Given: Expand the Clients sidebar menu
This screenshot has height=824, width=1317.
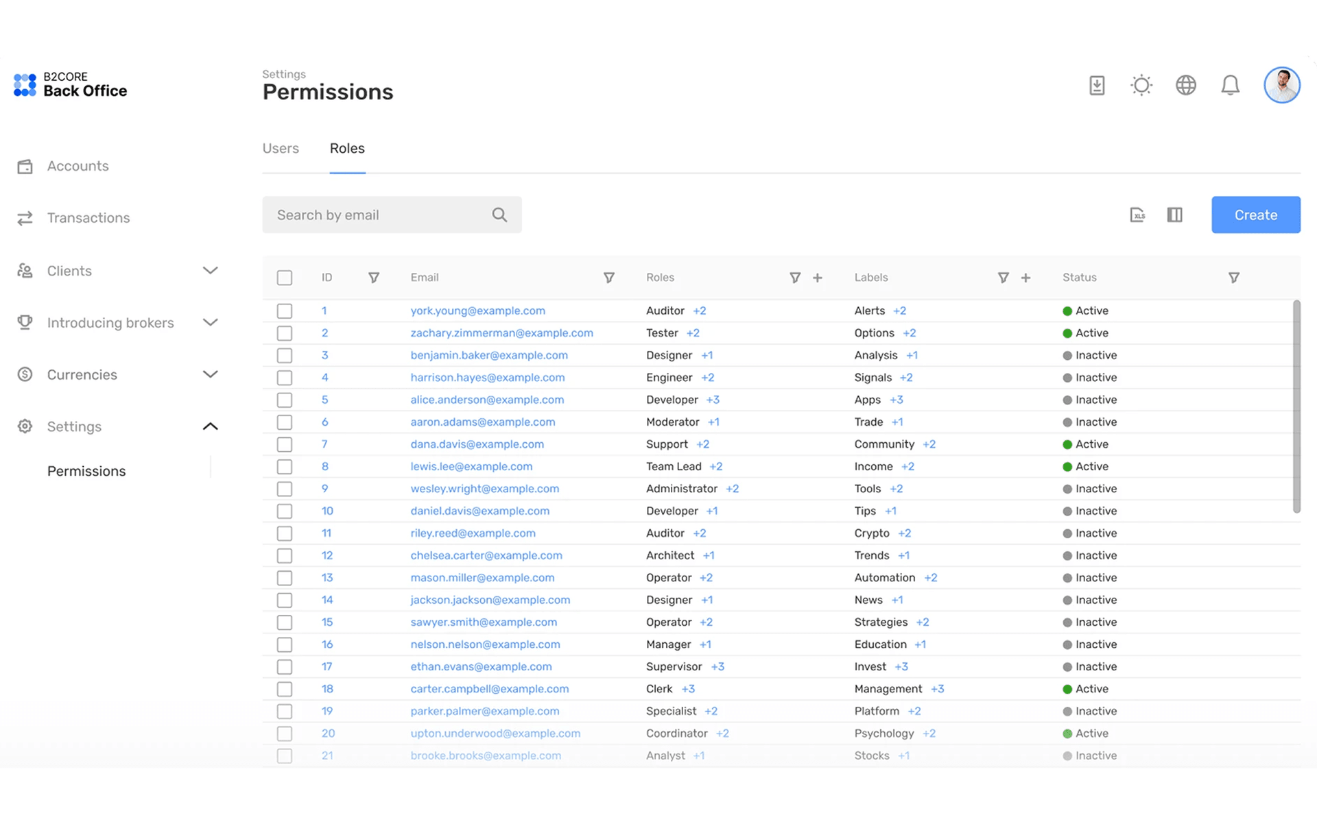Looking at the screenshot, I should (210, 271).
